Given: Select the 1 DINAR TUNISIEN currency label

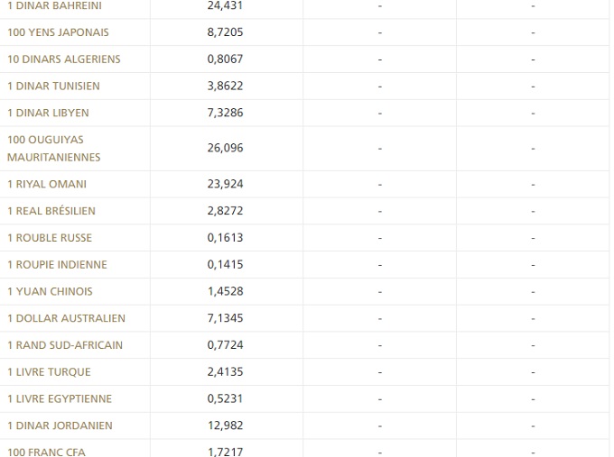Looking at the screenshot, I should click(53, 87).
